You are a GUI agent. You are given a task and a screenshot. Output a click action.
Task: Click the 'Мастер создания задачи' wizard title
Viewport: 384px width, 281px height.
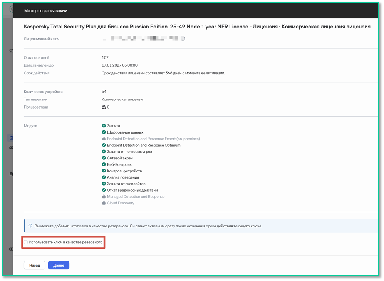pyautogui.click(x=46, y=10)
